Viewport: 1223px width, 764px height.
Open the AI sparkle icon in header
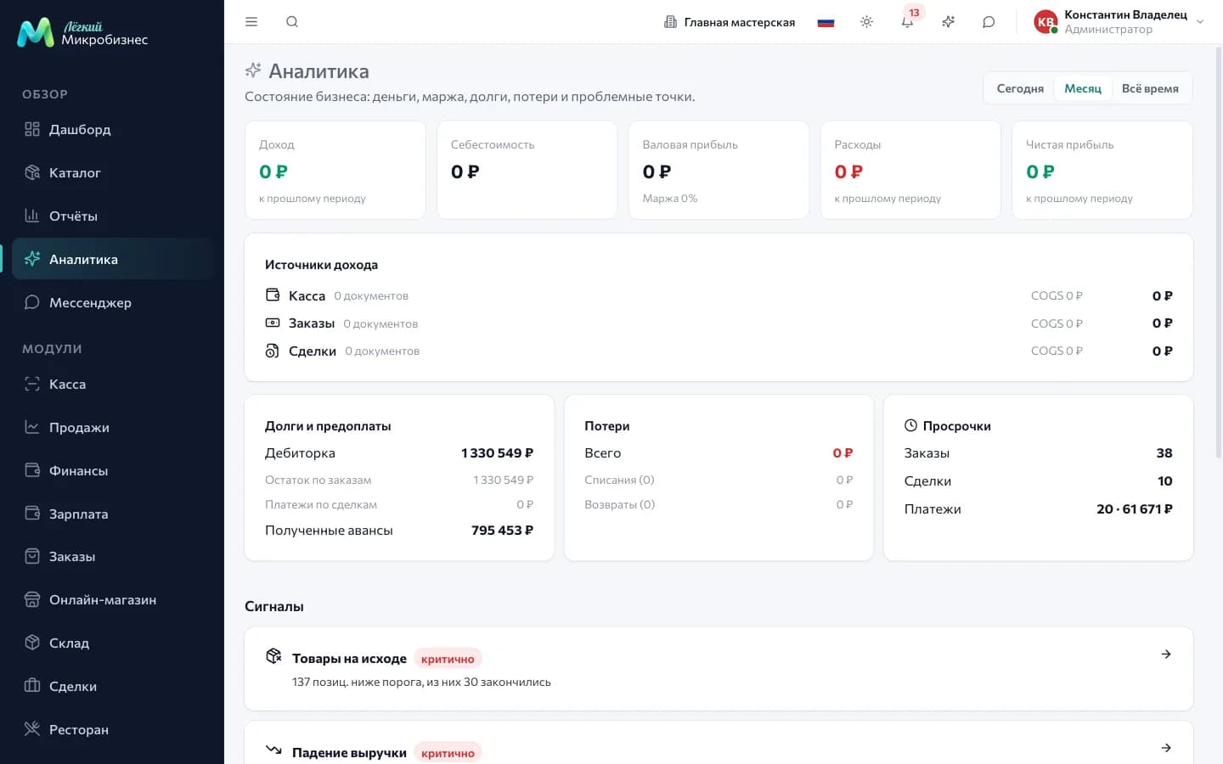948,22
